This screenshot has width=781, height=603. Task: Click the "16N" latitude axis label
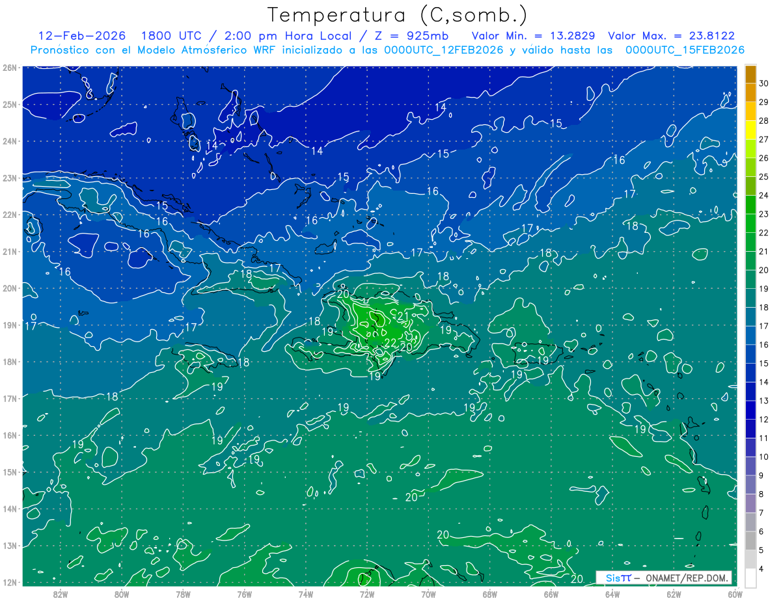click(x=9, y=435)
